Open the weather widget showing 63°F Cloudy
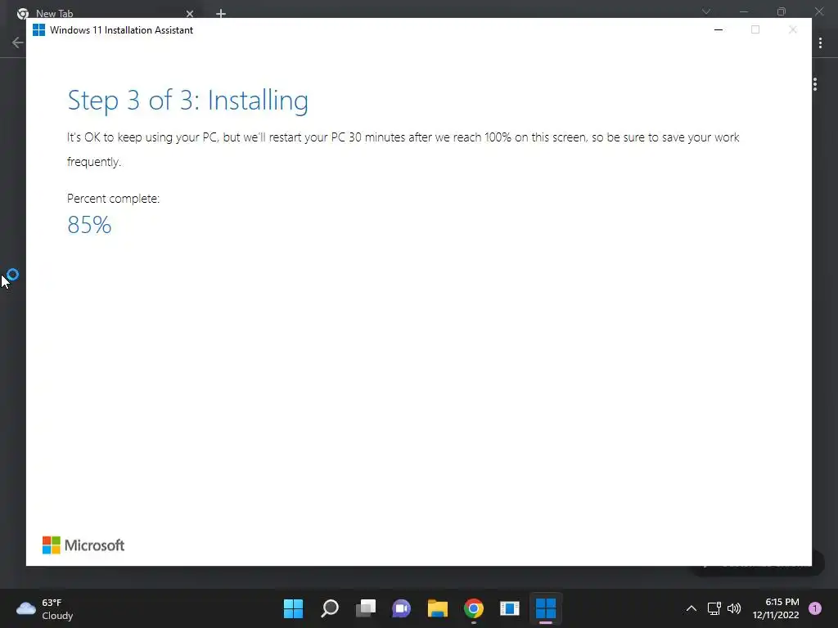 (x=45, y=608)
